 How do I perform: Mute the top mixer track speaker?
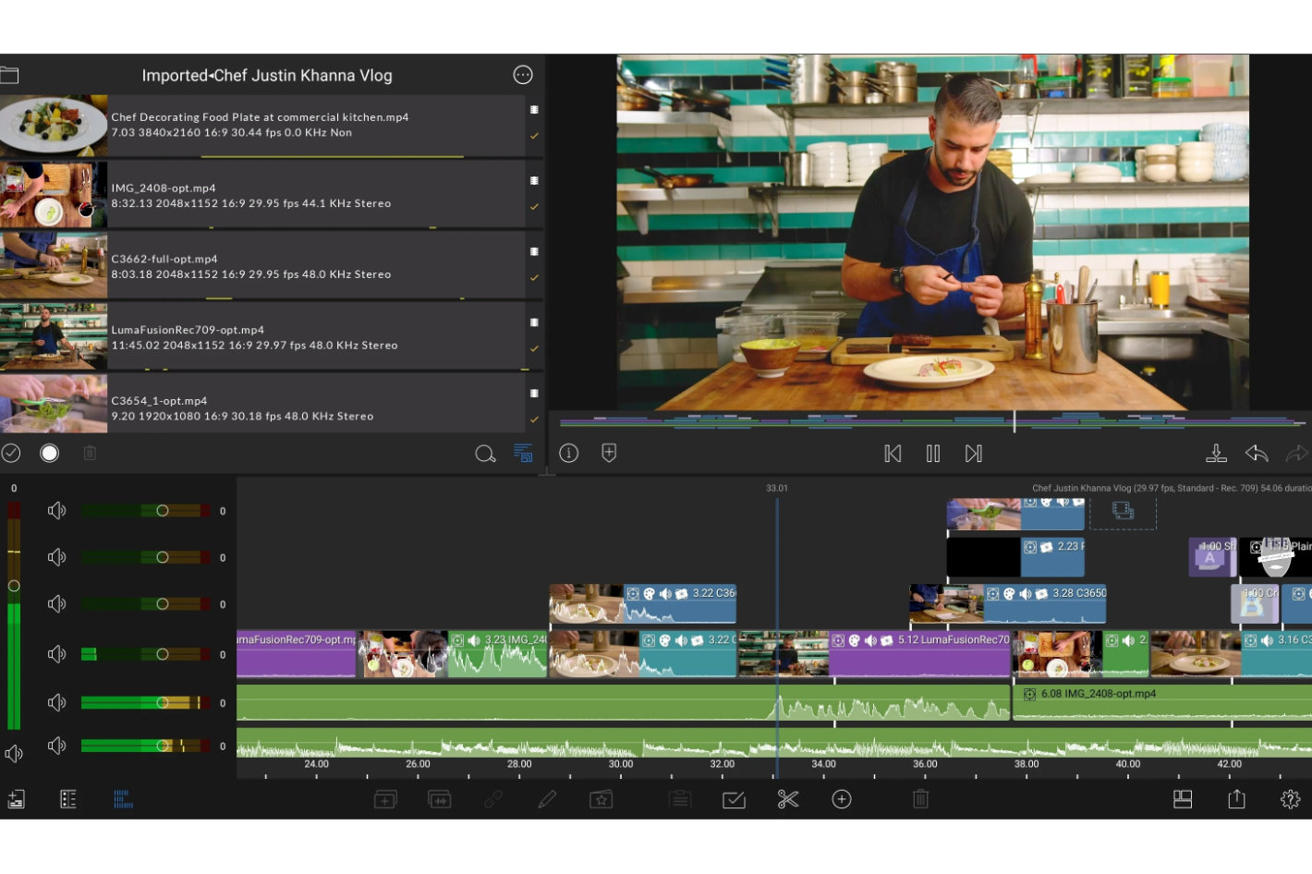point(57,510)
